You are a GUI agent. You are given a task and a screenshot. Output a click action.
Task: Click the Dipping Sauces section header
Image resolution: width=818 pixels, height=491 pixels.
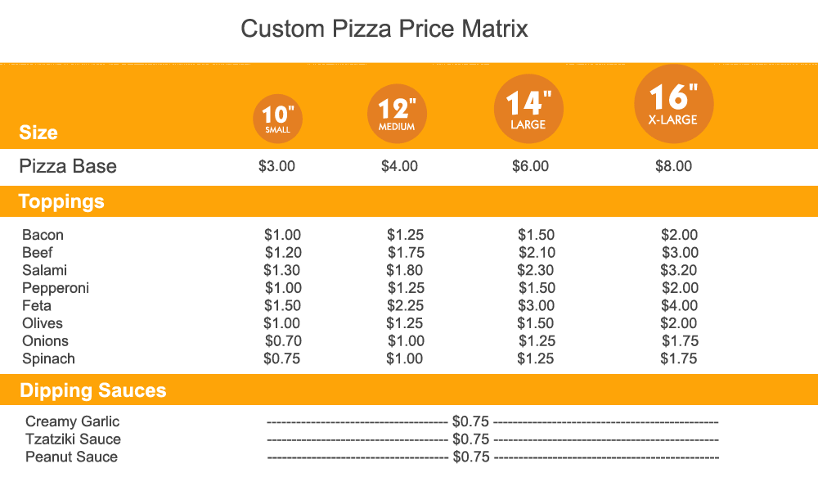92,390
